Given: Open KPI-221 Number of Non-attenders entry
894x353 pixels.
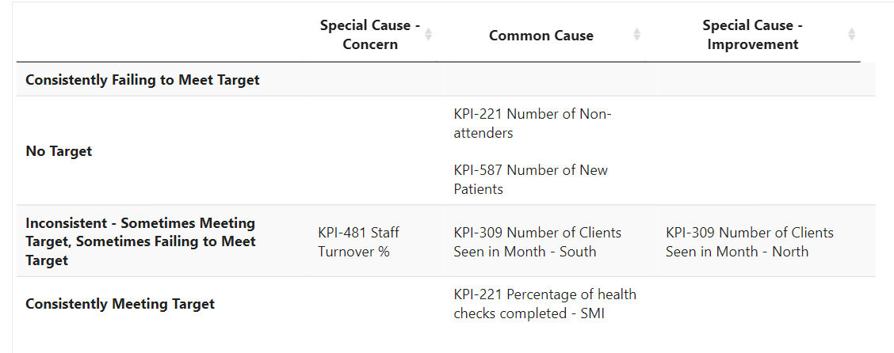Looking at the screenshot, I should pos(532,123).
